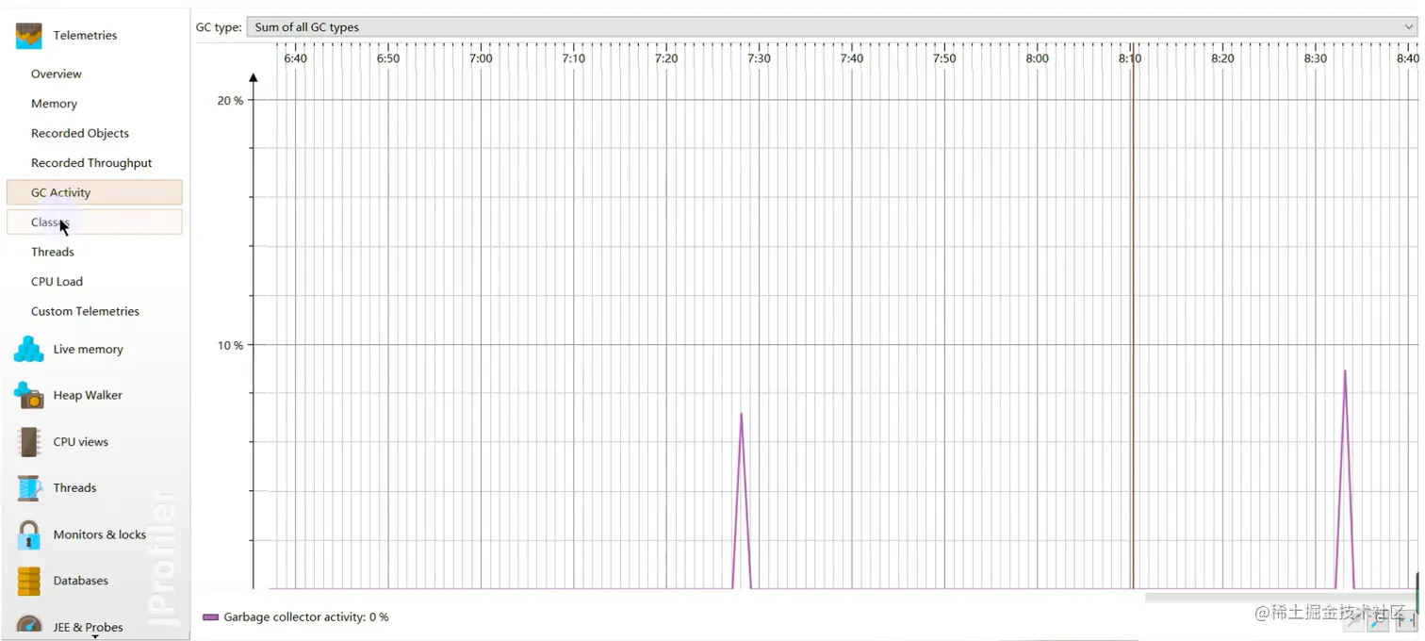
Task: Click the Garbage collector activity legend text
Action: click(306, 617)
